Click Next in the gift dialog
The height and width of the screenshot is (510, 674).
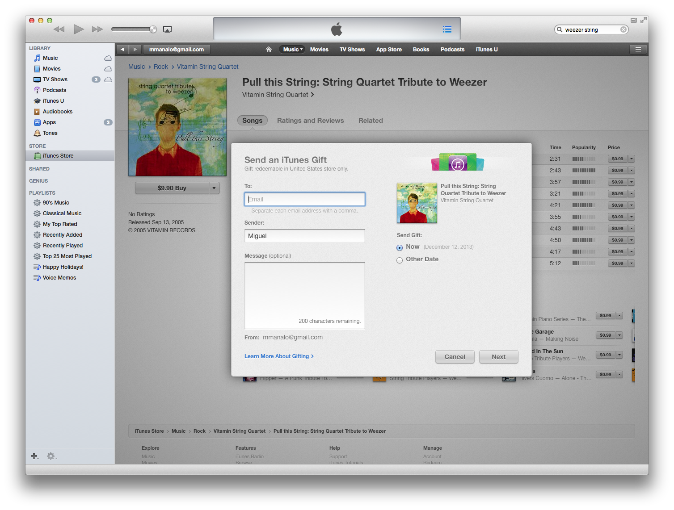[499, 357]
